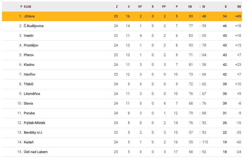Select Havířov in the table
Viewport: 244px width, 159px height.
30,74
